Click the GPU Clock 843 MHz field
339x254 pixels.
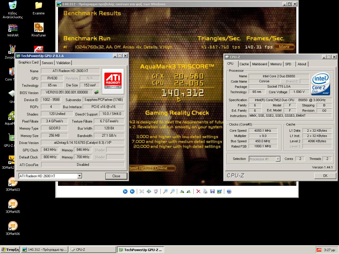(50, 150)
